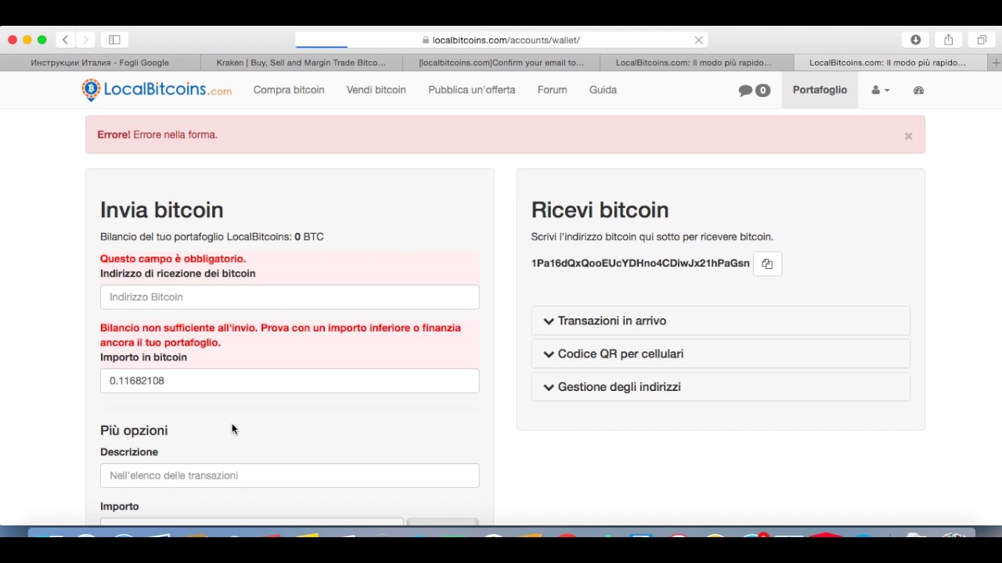The image size is (1002, 563).
Task: Click the Importo in bitcoin field
Action: pyautogui.click(x=290, y=381)
